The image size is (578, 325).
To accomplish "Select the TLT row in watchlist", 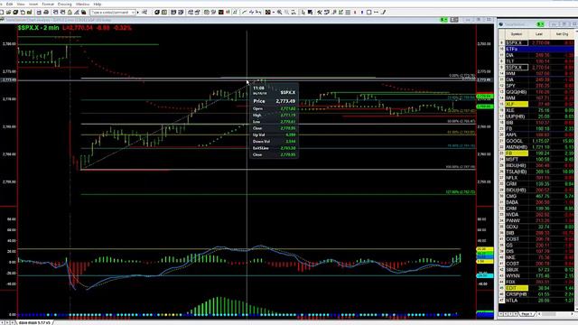I will (x=537, y=61).
